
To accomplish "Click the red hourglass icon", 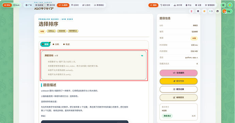I will 191,11.
